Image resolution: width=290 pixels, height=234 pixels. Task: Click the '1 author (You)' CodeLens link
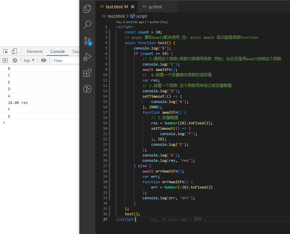click(x=157, y=22)
